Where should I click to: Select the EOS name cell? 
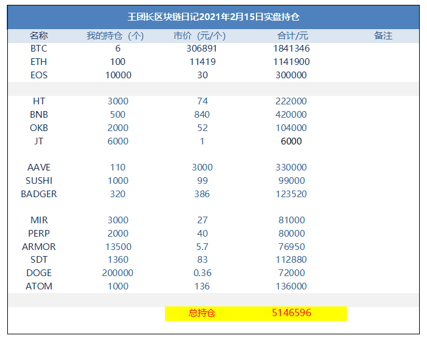coord(39,75)
